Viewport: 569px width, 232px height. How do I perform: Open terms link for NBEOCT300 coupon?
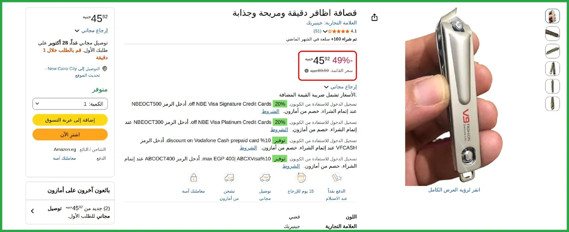coord(279,130)
